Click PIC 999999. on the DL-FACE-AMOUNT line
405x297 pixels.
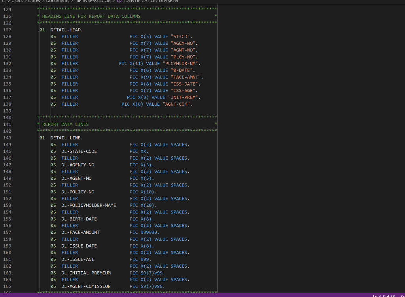(145, 232)
